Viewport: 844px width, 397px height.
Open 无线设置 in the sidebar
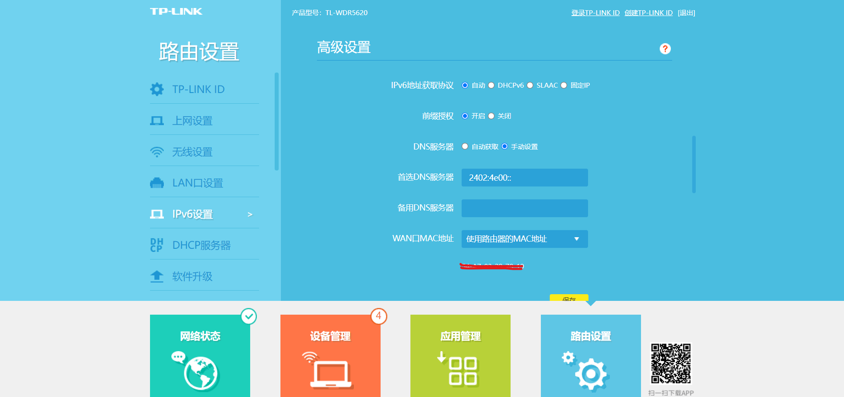204,152
